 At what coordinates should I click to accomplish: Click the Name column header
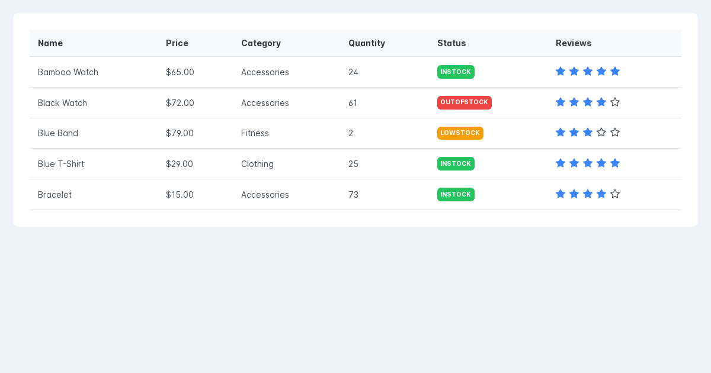(x=94, y=43)
